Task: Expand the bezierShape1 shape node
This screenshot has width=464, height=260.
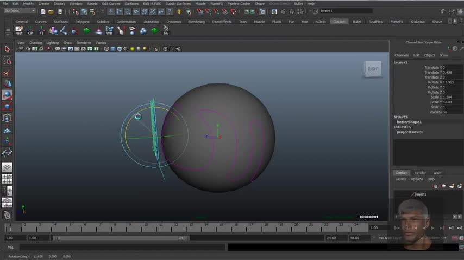Action: pyautogui.click(x=409, y=122)
